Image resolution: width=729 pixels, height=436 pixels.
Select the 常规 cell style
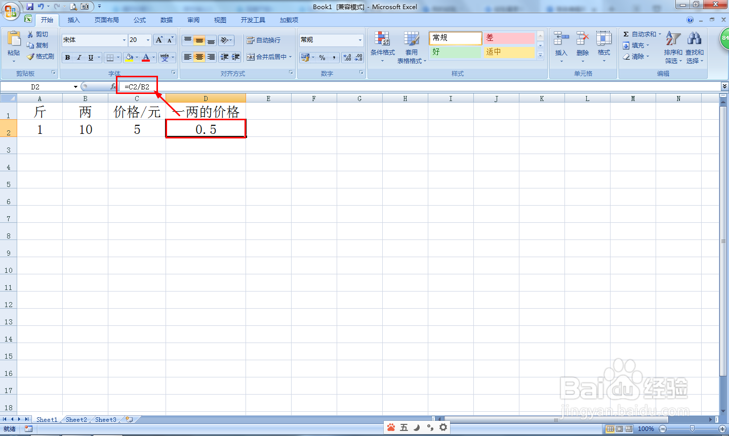tap(455, 38)
